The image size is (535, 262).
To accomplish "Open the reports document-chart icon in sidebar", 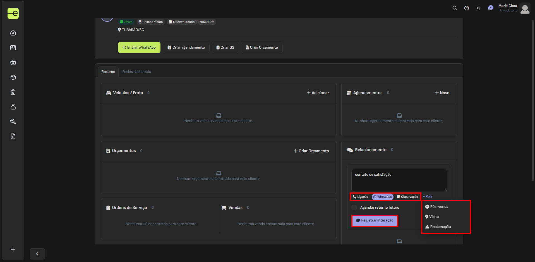I will tap(13, 136).
